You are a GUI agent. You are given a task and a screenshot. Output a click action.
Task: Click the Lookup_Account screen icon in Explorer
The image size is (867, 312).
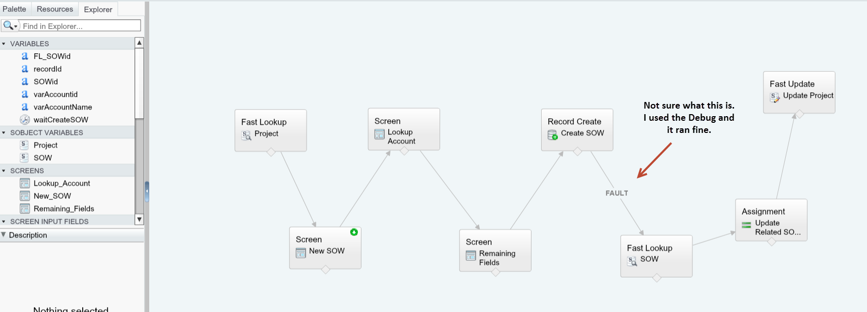[x=24, y=183]
